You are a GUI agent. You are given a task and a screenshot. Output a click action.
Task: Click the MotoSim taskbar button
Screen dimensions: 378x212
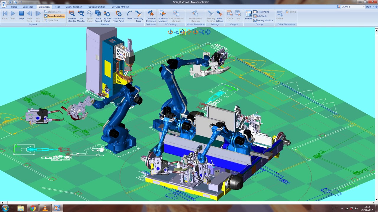click(x=57, y=208)
